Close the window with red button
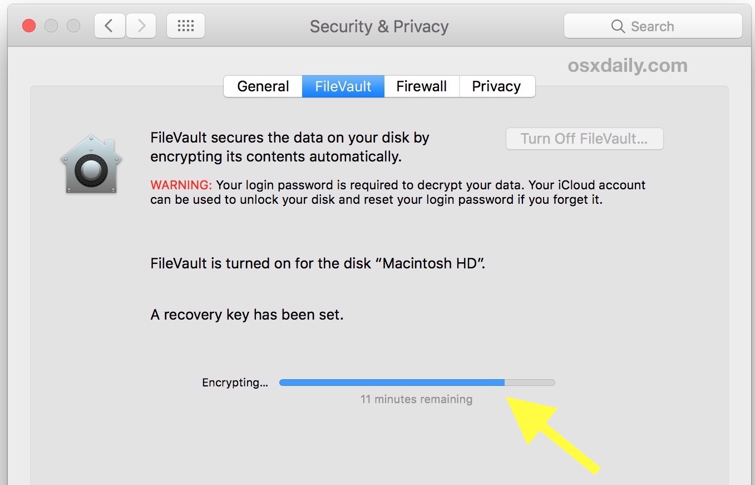The width and height of the screenshot is (755, 485). (x=29, y=26)
